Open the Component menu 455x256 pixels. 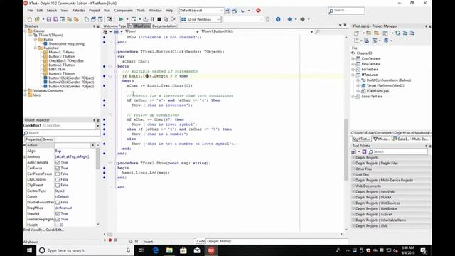pyautogui.click(x=123, y=11)
